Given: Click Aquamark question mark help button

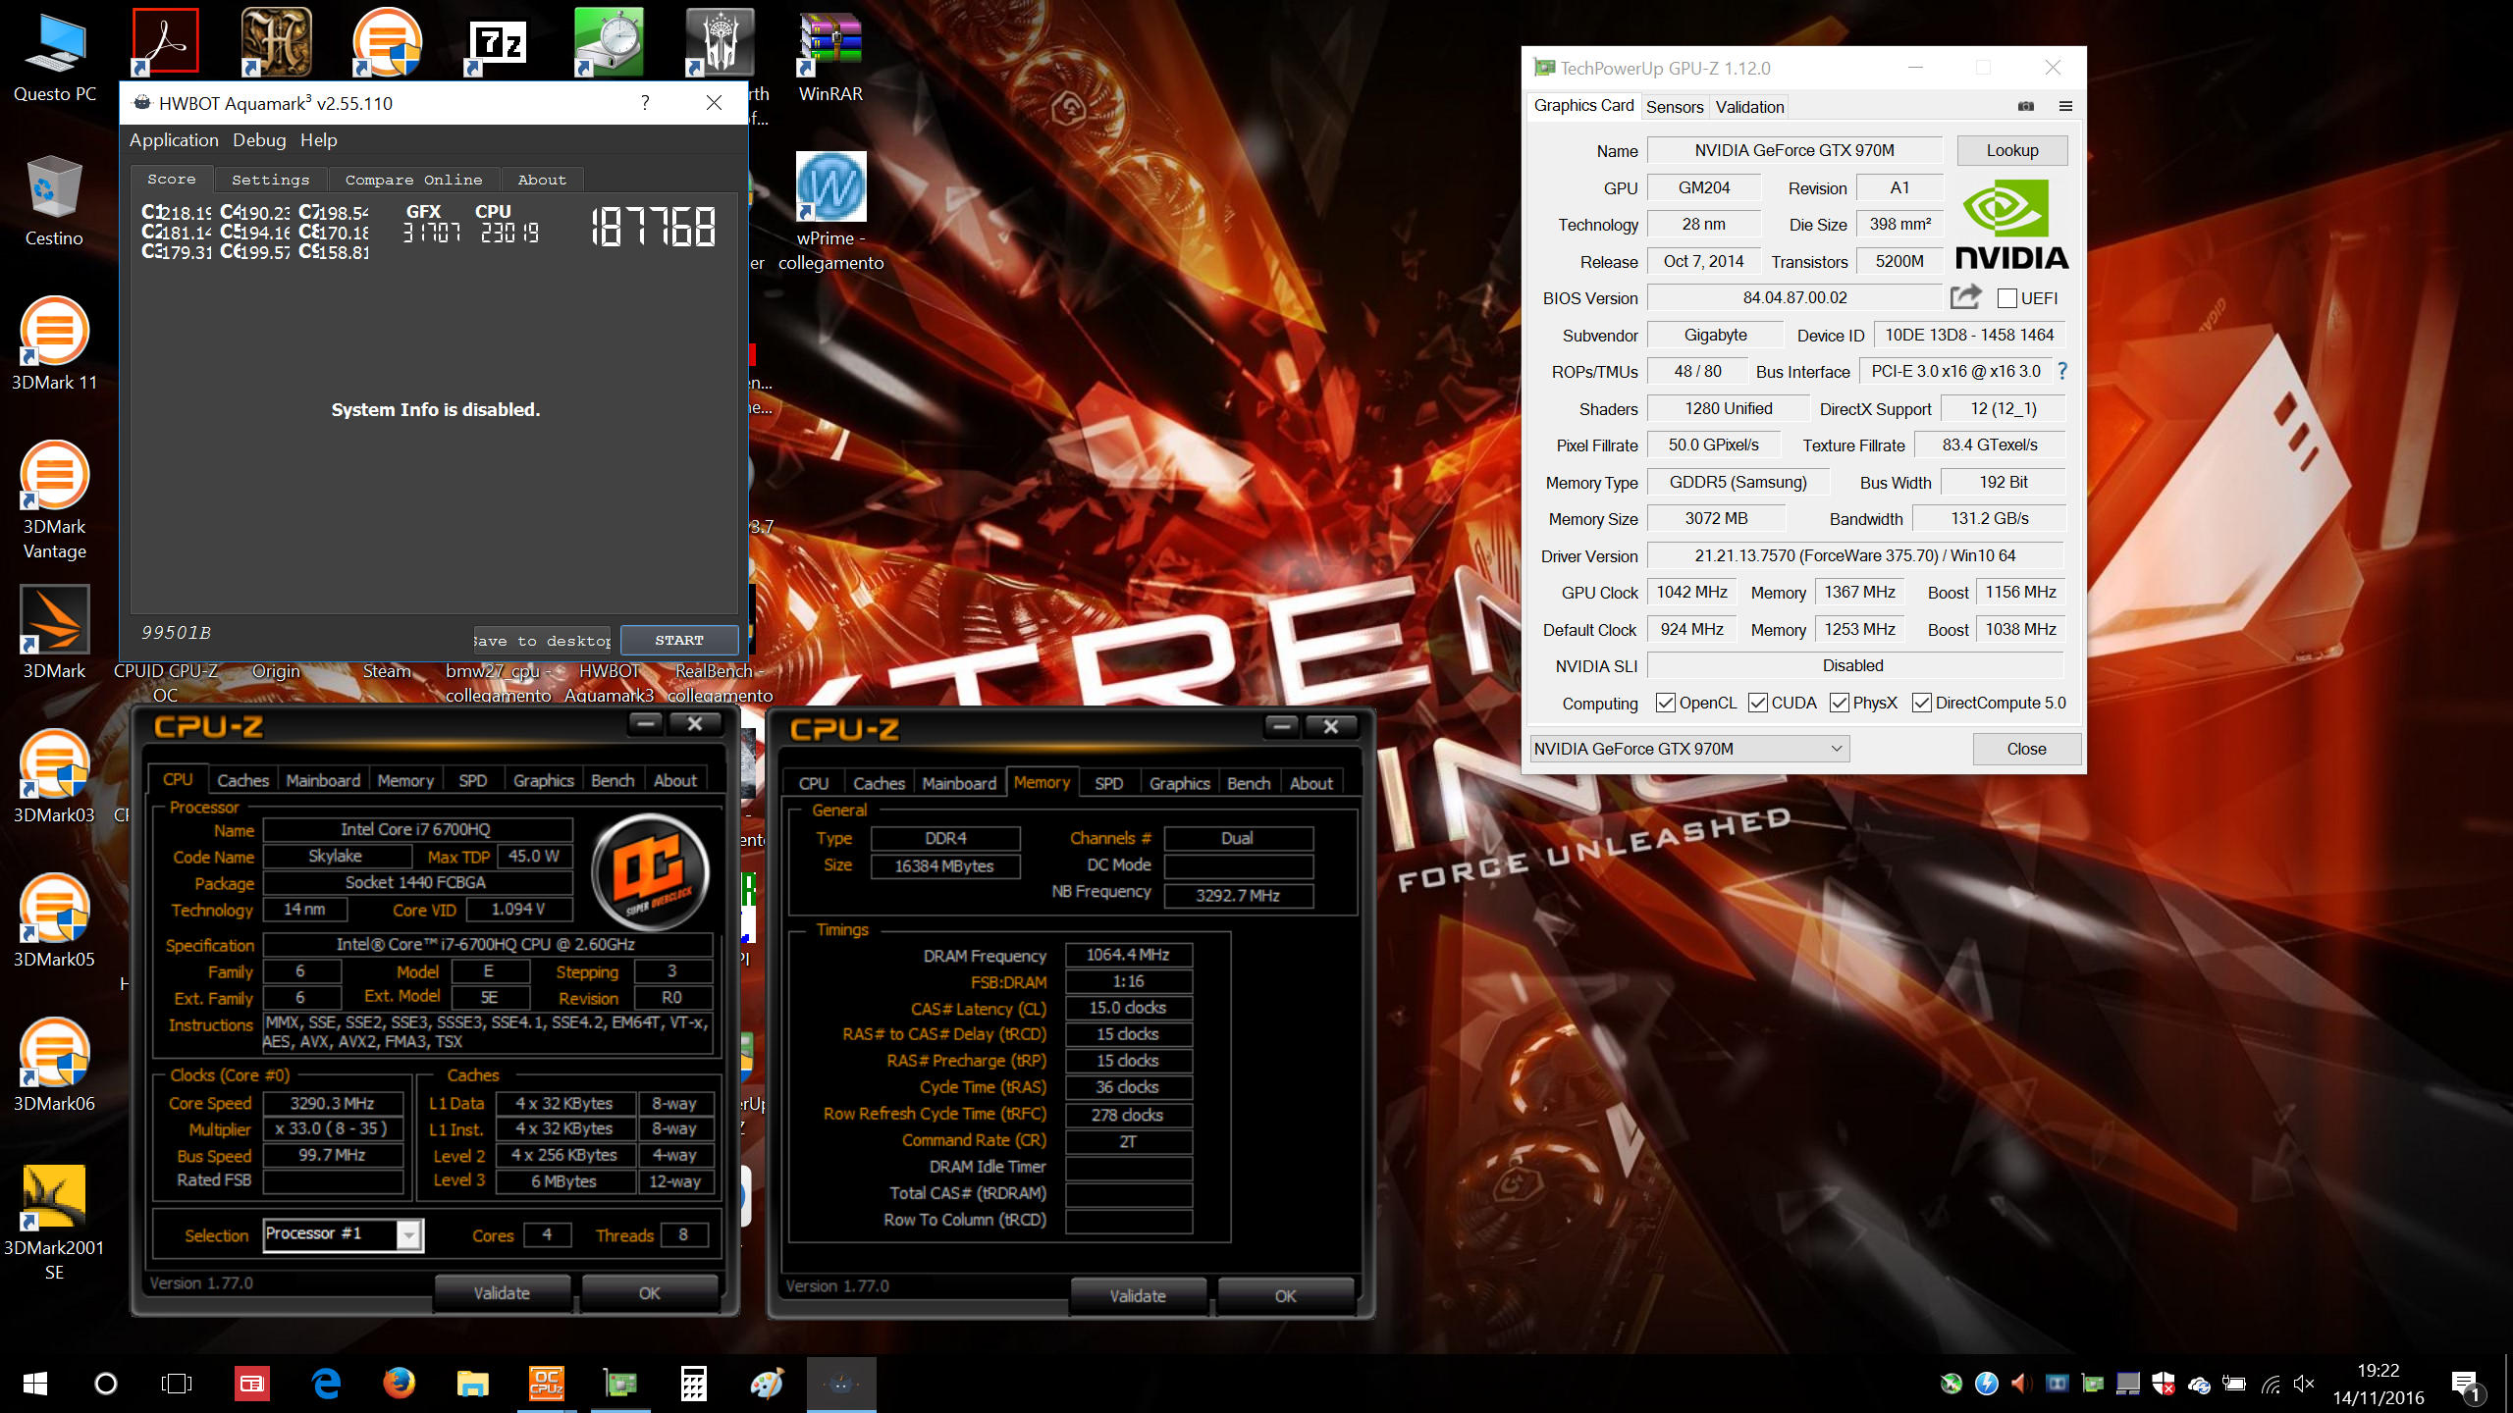Looking at the screenshot, I should tap(645, 102).
